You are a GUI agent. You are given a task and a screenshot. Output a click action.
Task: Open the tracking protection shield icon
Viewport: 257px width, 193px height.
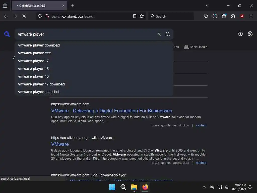(40, 16)
